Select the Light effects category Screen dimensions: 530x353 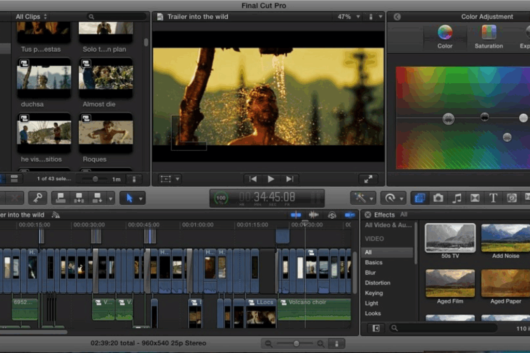click(x=371, y=303)
